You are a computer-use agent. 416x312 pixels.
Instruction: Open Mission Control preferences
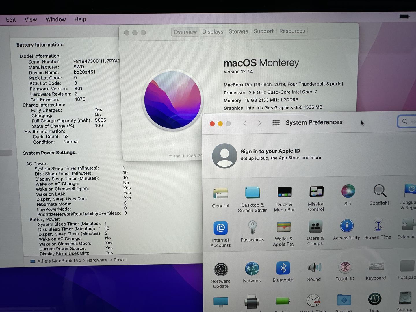pyautogui.click(x=316, y=198)
